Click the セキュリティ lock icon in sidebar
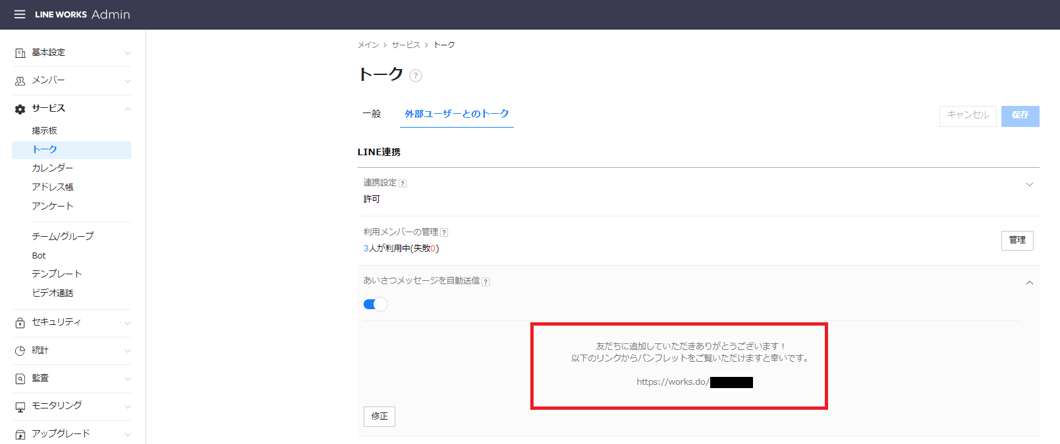1060x444 pixels. tap(20, 323)
